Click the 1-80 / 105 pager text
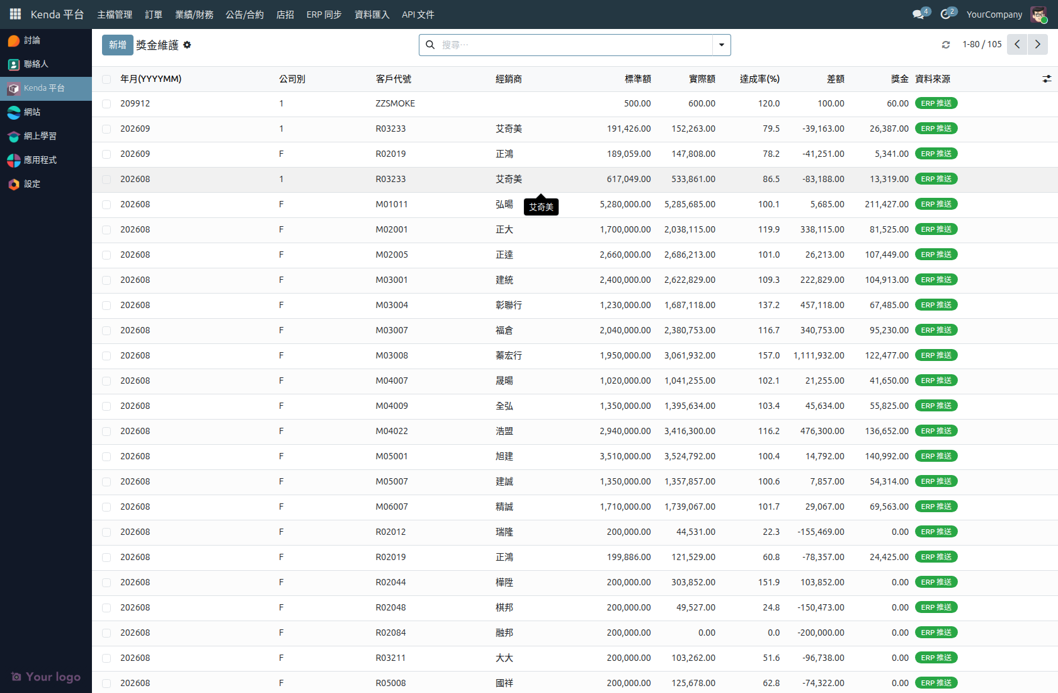Screen dimensions: 1058x693 (982, 45)
